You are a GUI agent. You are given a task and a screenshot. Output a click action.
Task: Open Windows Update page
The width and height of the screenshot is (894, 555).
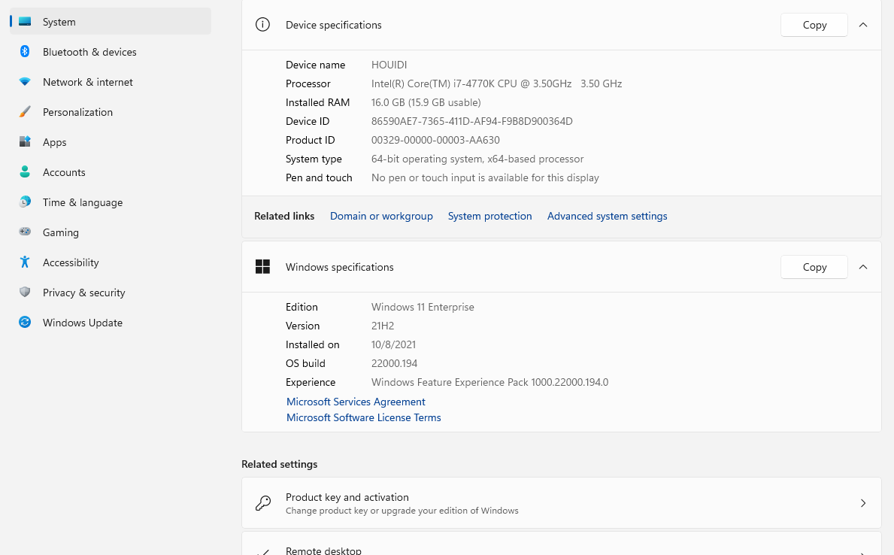[111, 323]
